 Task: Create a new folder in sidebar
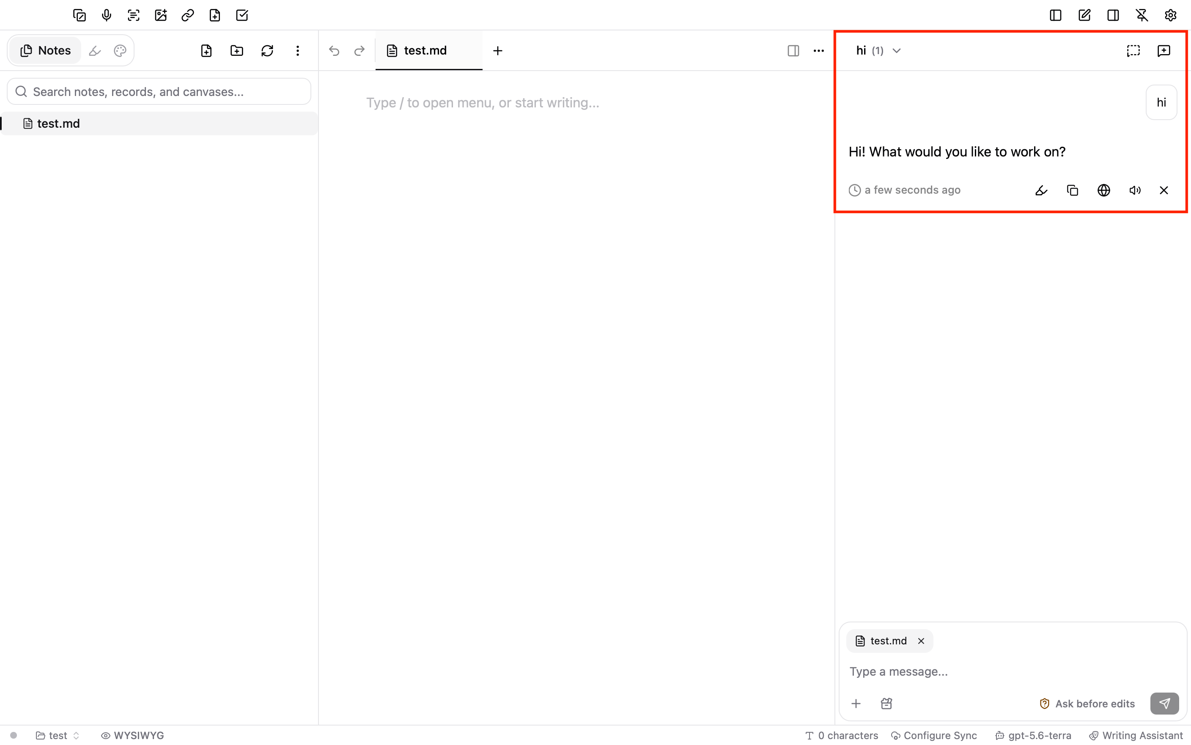pos(237,51)
